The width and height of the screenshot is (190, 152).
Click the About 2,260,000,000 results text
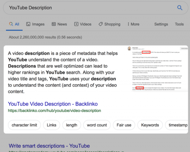pyautogui.click(x=45, y=37)
